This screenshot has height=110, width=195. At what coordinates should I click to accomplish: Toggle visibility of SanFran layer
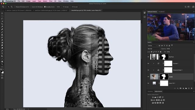click(x=148, y=57)
